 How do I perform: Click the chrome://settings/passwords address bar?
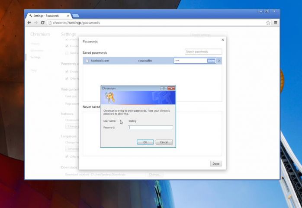pyautogui.click(x=156, y=23)
